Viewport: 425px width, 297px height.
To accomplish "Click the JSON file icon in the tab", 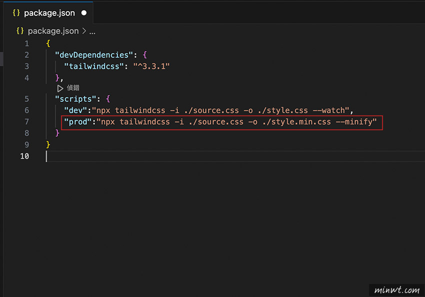I will coord(16,12).
